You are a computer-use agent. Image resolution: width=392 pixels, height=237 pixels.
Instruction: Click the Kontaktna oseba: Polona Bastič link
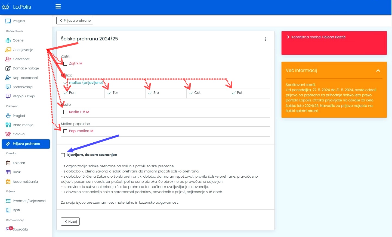tap(318, 37)
